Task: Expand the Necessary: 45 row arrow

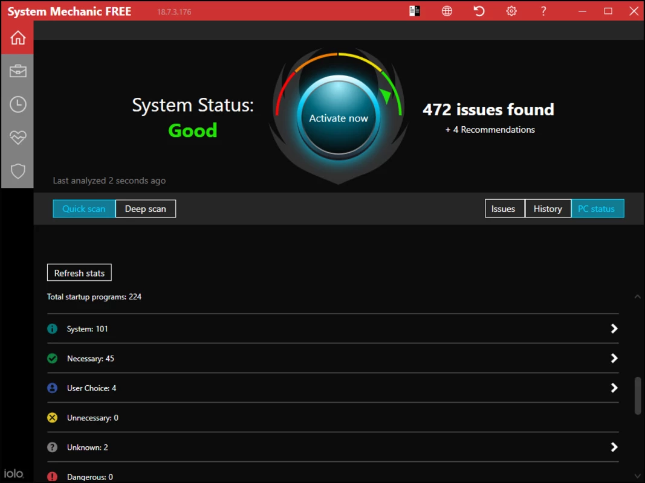Action: pos(614,358)
